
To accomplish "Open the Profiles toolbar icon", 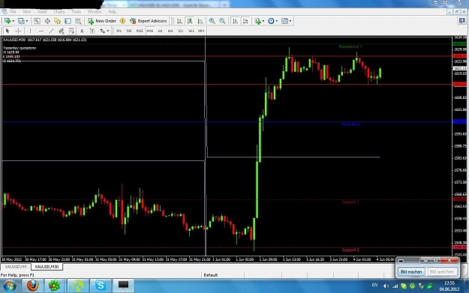I will coord(21,21).
